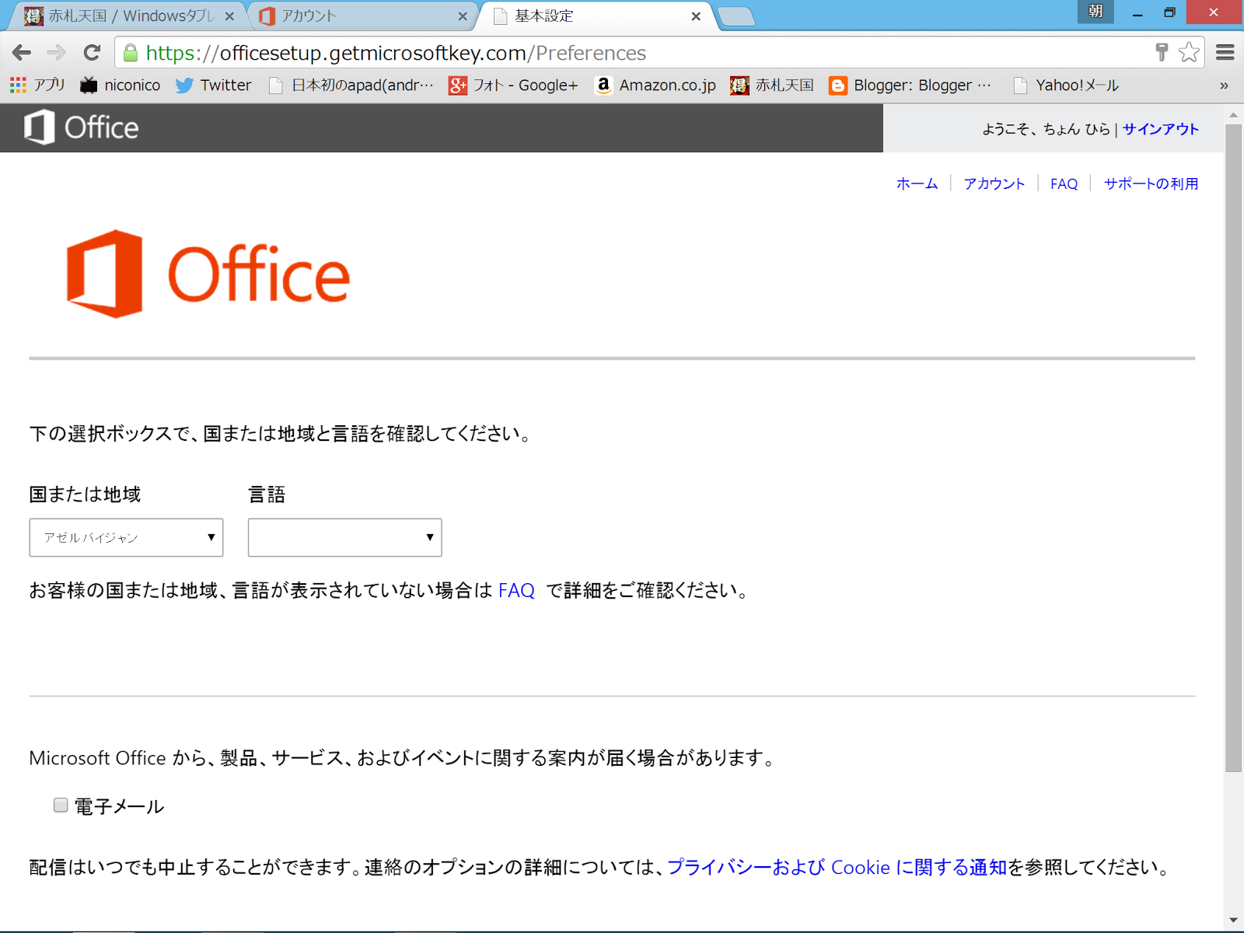
Task: Click the 朝 IME indicator in title bar
Action: (1095, 11)
